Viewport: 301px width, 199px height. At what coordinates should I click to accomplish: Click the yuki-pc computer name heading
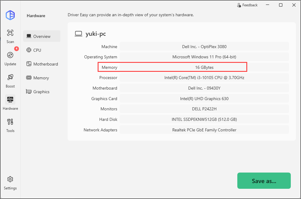[96, 34]
